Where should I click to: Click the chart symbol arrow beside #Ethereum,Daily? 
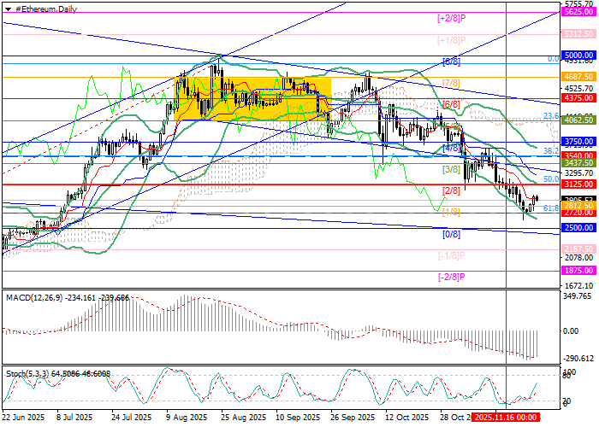tap(4, 6)
